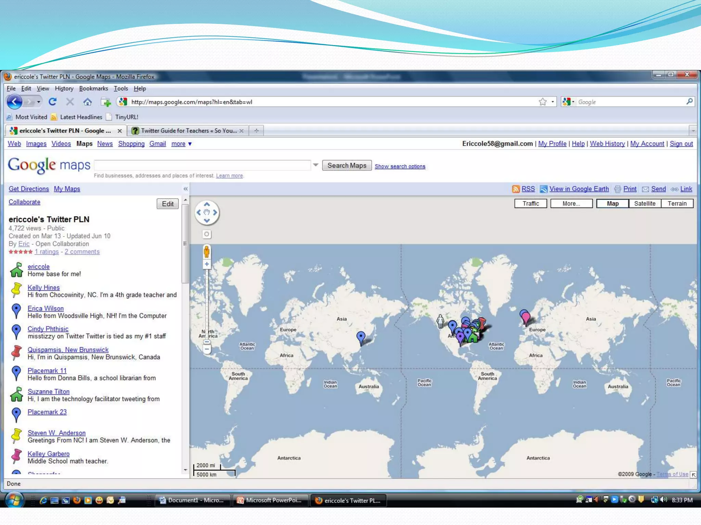Toggle the Traffic layer button
The height and width of the screenshot is (525, 701).
pyautogui.click(x=531, y=203)
